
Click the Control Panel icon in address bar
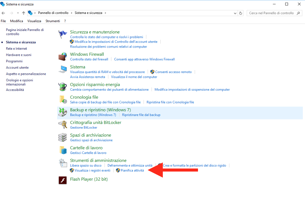point(30,13)
